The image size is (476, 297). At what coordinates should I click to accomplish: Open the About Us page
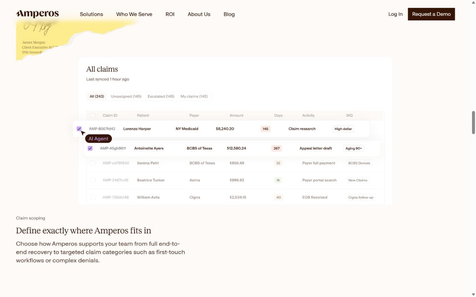[x=199, y=14]
